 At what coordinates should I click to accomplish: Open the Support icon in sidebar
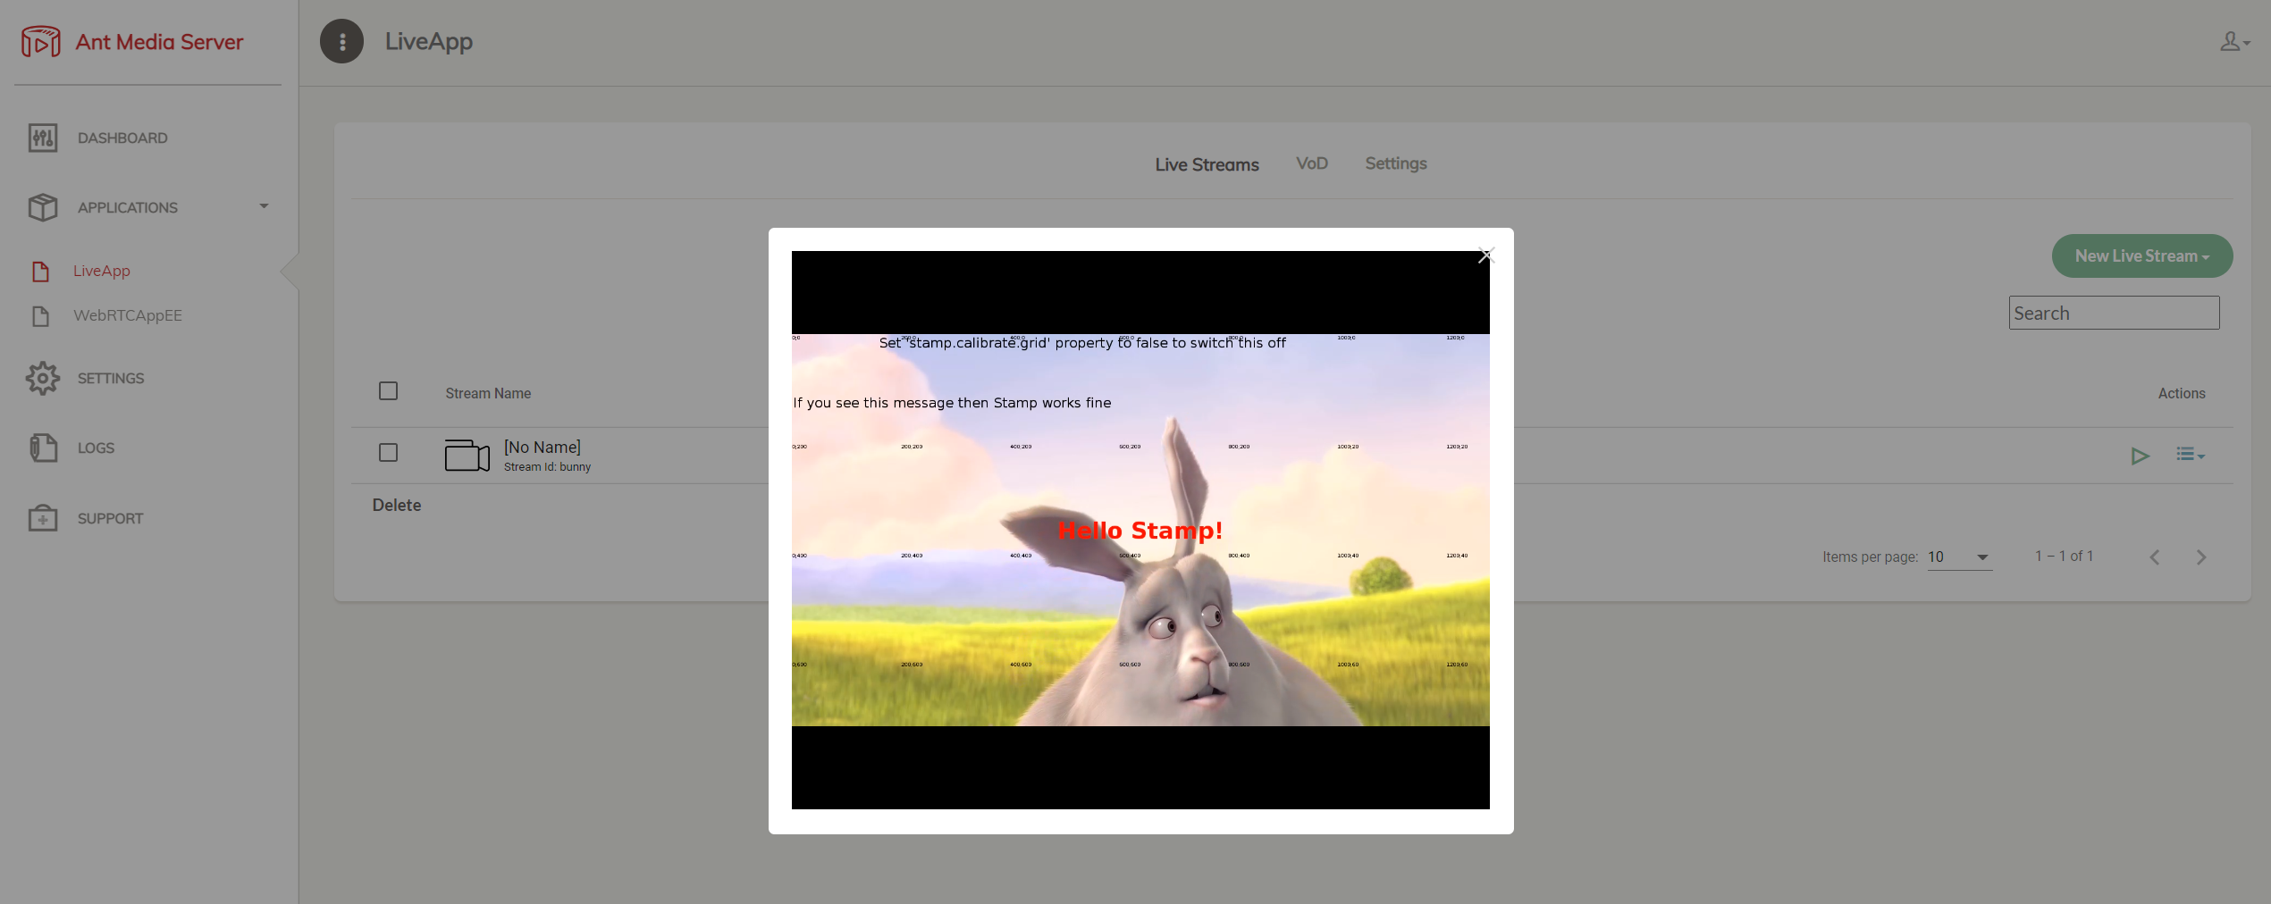point(42,518)
